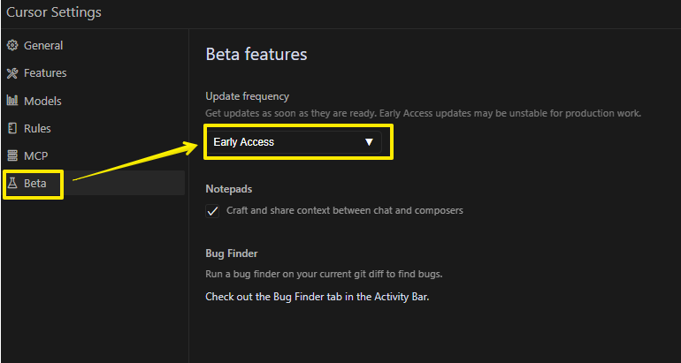Click the 'Update frequency' label
This screenshot has width=681, height=363.
[247, 96]
